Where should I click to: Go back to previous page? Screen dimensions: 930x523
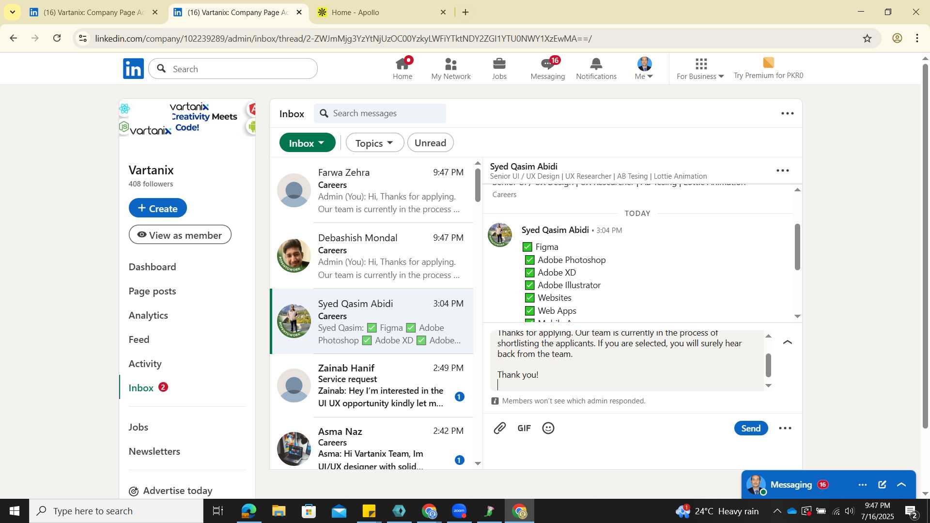tap(14, 38)
